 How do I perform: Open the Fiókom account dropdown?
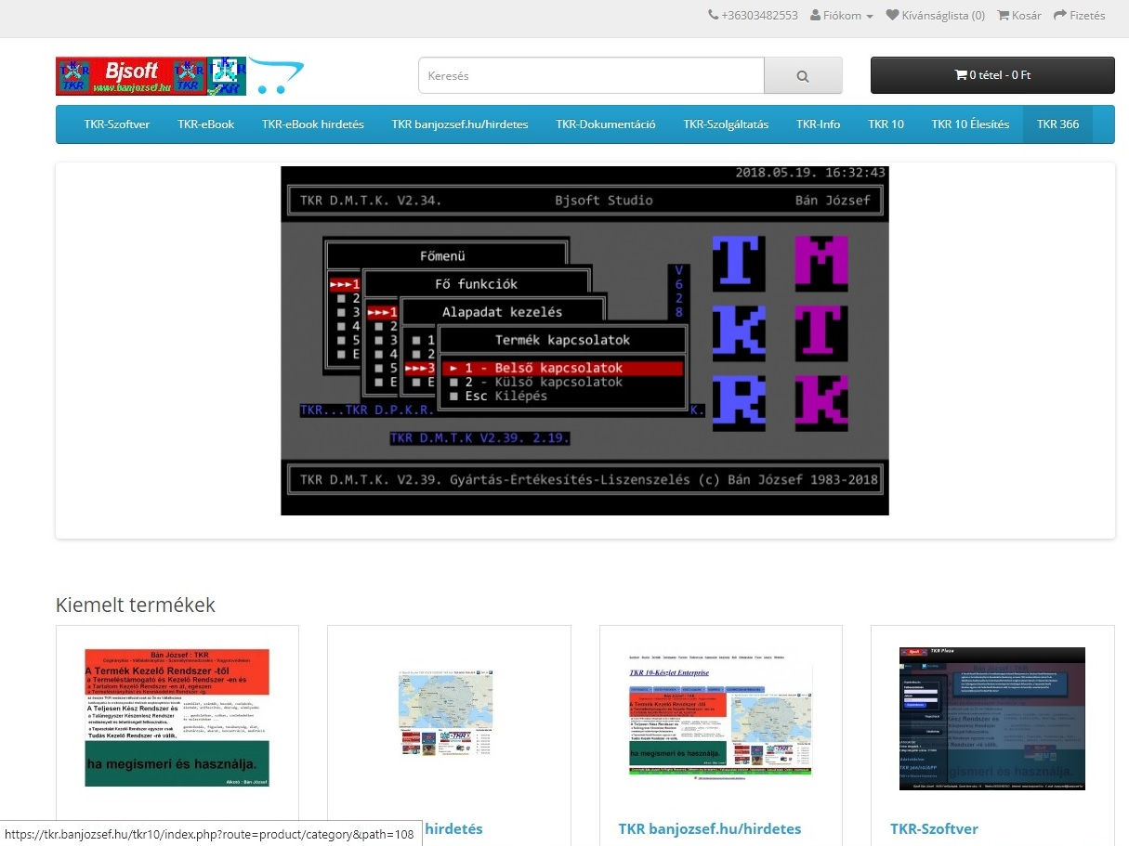pyautogui.click(x=842, y=16)
